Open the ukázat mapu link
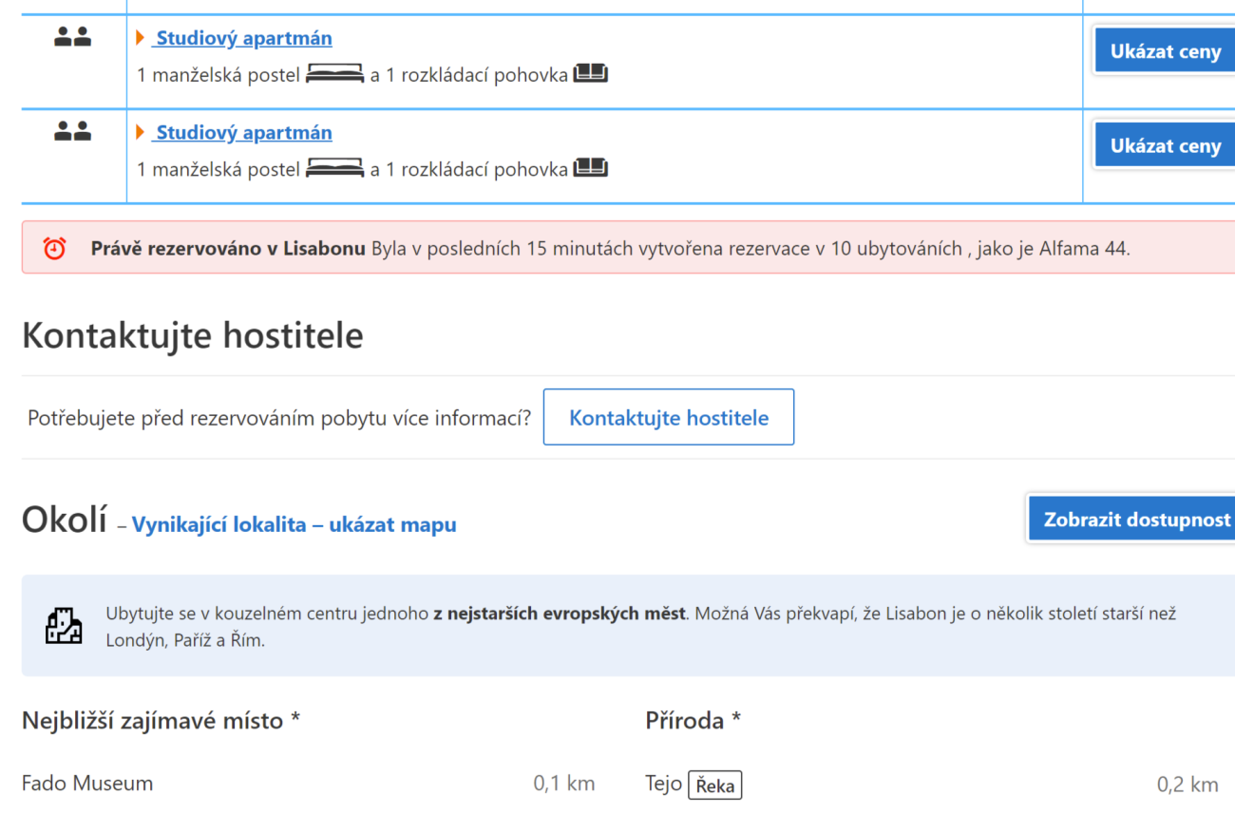The width and height of the screenshot is (1235, 814). pyautogui.click(x=393, y=524)
